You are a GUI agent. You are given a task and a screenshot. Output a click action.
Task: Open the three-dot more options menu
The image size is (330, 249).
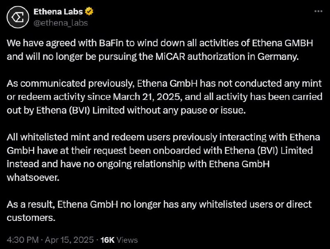(318, 11)
